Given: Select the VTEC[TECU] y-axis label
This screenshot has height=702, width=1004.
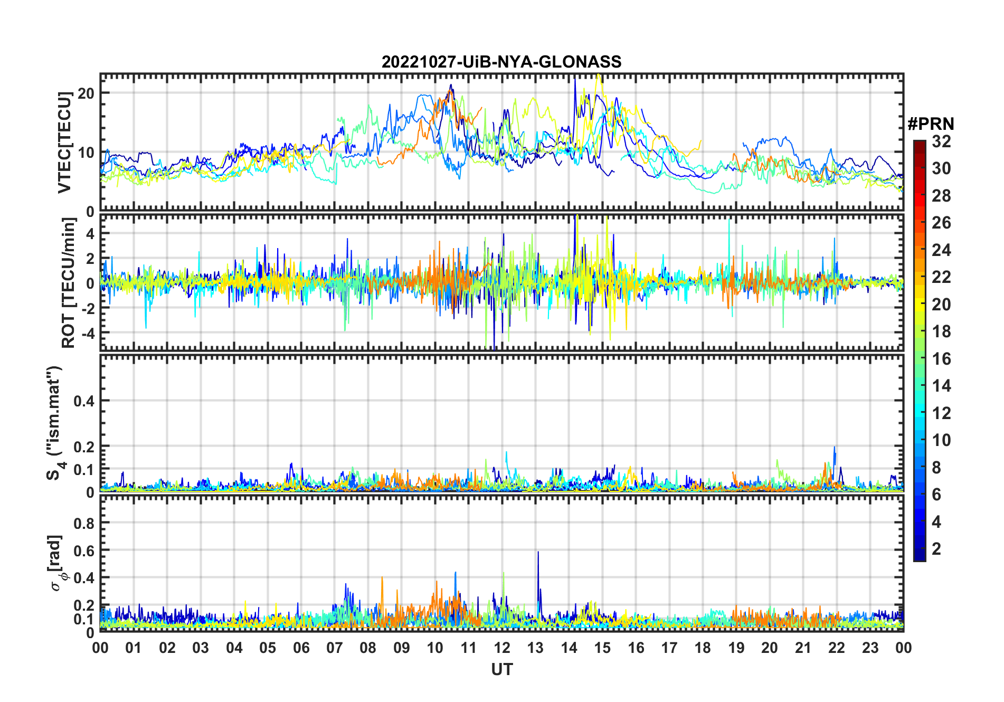Looking at the screenshot, I should 64,143.
